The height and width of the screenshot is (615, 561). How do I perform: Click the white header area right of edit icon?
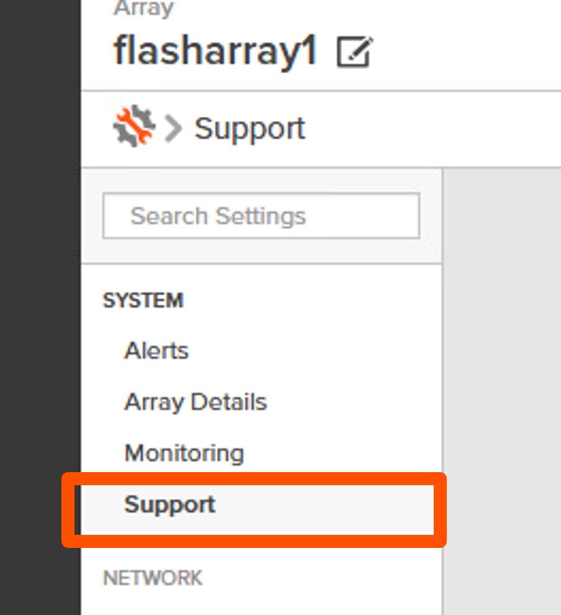(x=465, y=50)
